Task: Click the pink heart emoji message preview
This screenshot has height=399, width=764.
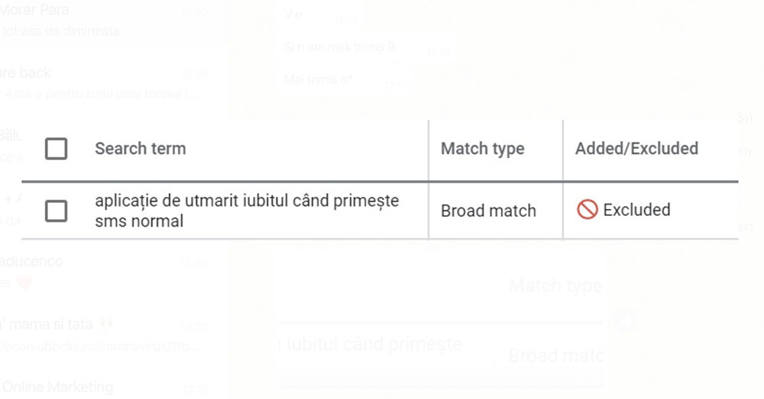Action: tap(24, 282)
